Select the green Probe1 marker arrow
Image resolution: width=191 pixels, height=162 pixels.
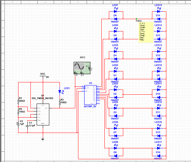(x=137, y=19)
